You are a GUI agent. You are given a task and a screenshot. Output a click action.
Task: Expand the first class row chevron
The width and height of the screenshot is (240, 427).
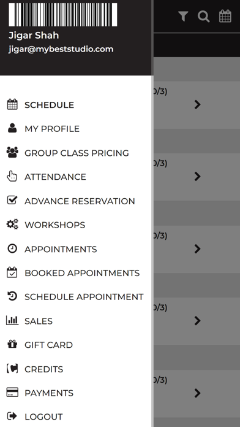[x=198, y=104]
